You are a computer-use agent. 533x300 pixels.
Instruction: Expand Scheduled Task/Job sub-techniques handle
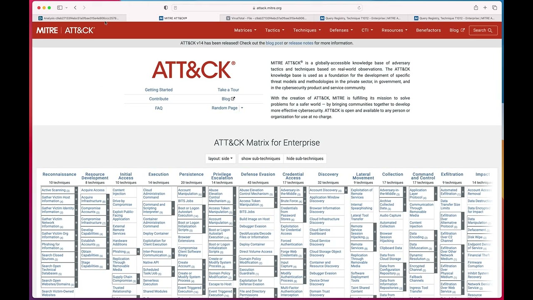click(173, 272)
